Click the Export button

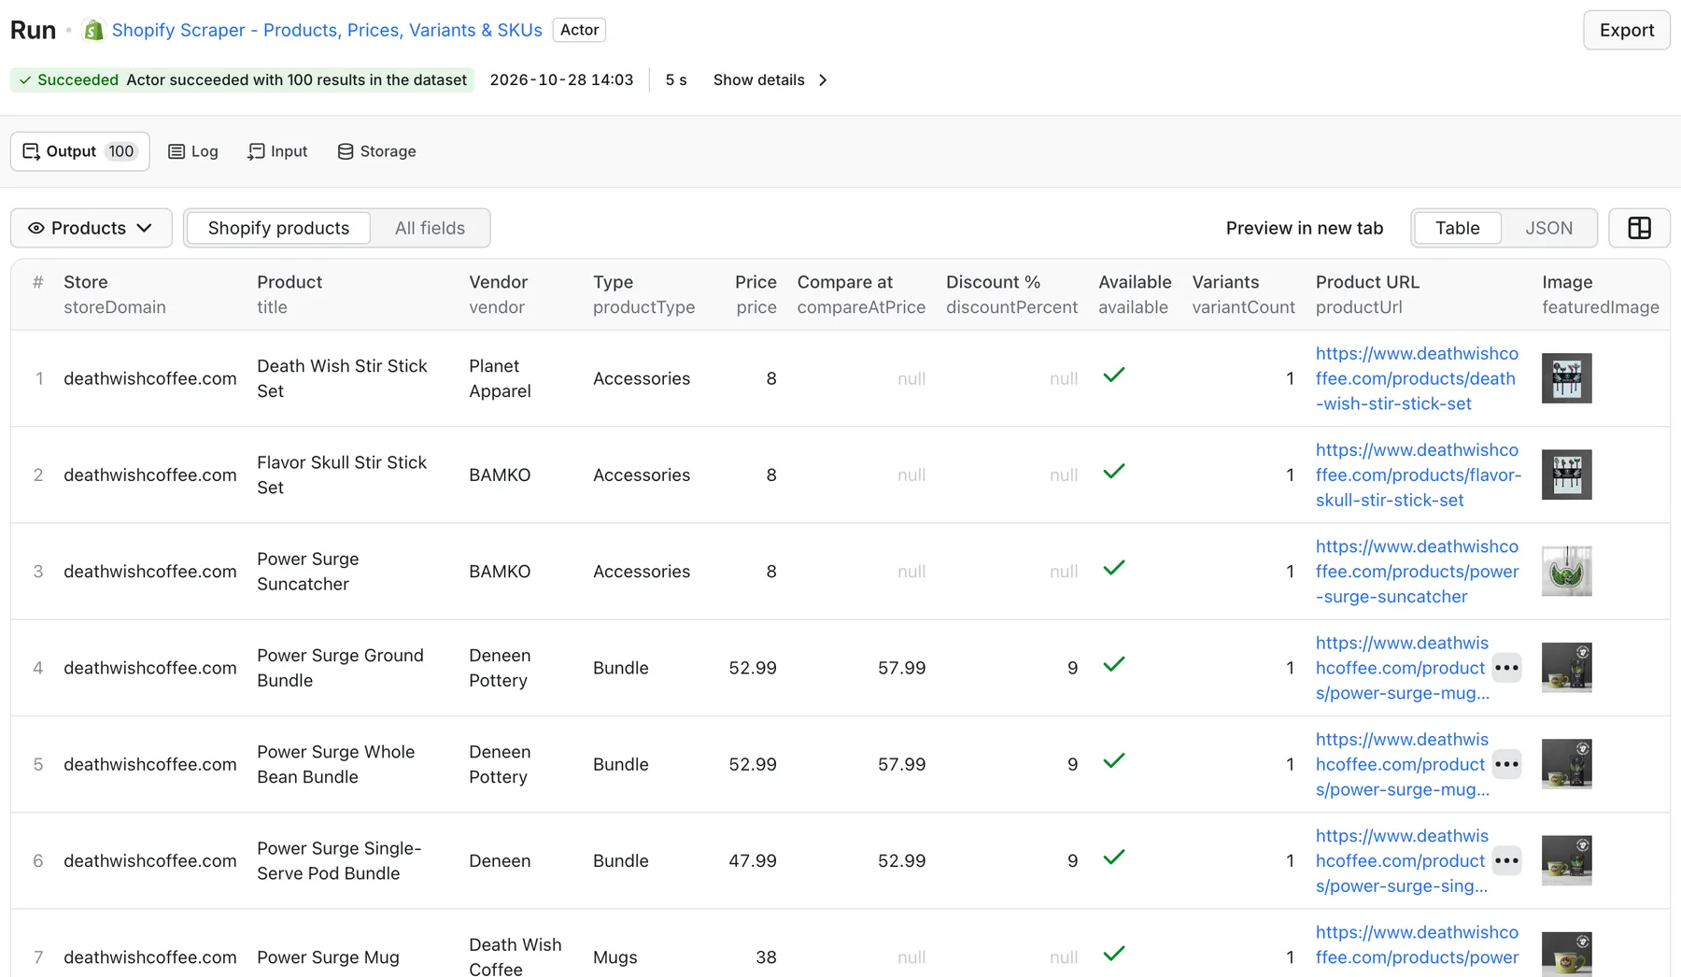[1627, 30]
